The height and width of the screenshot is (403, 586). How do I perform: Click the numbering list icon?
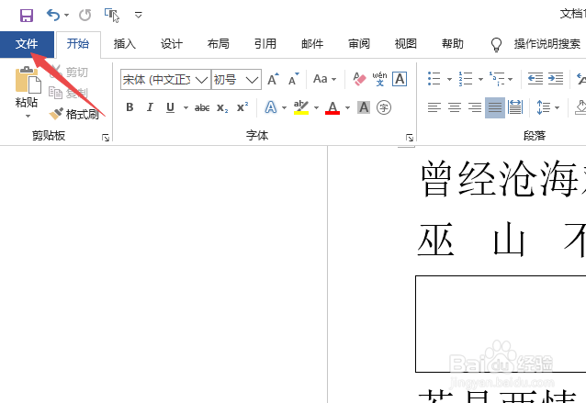coord(466,79)
